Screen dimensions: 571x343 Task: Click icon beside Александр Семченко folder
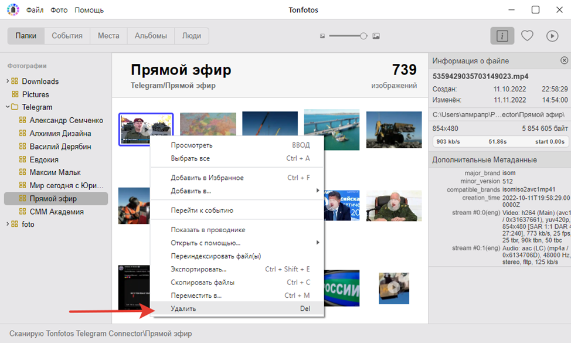[23, 120]
